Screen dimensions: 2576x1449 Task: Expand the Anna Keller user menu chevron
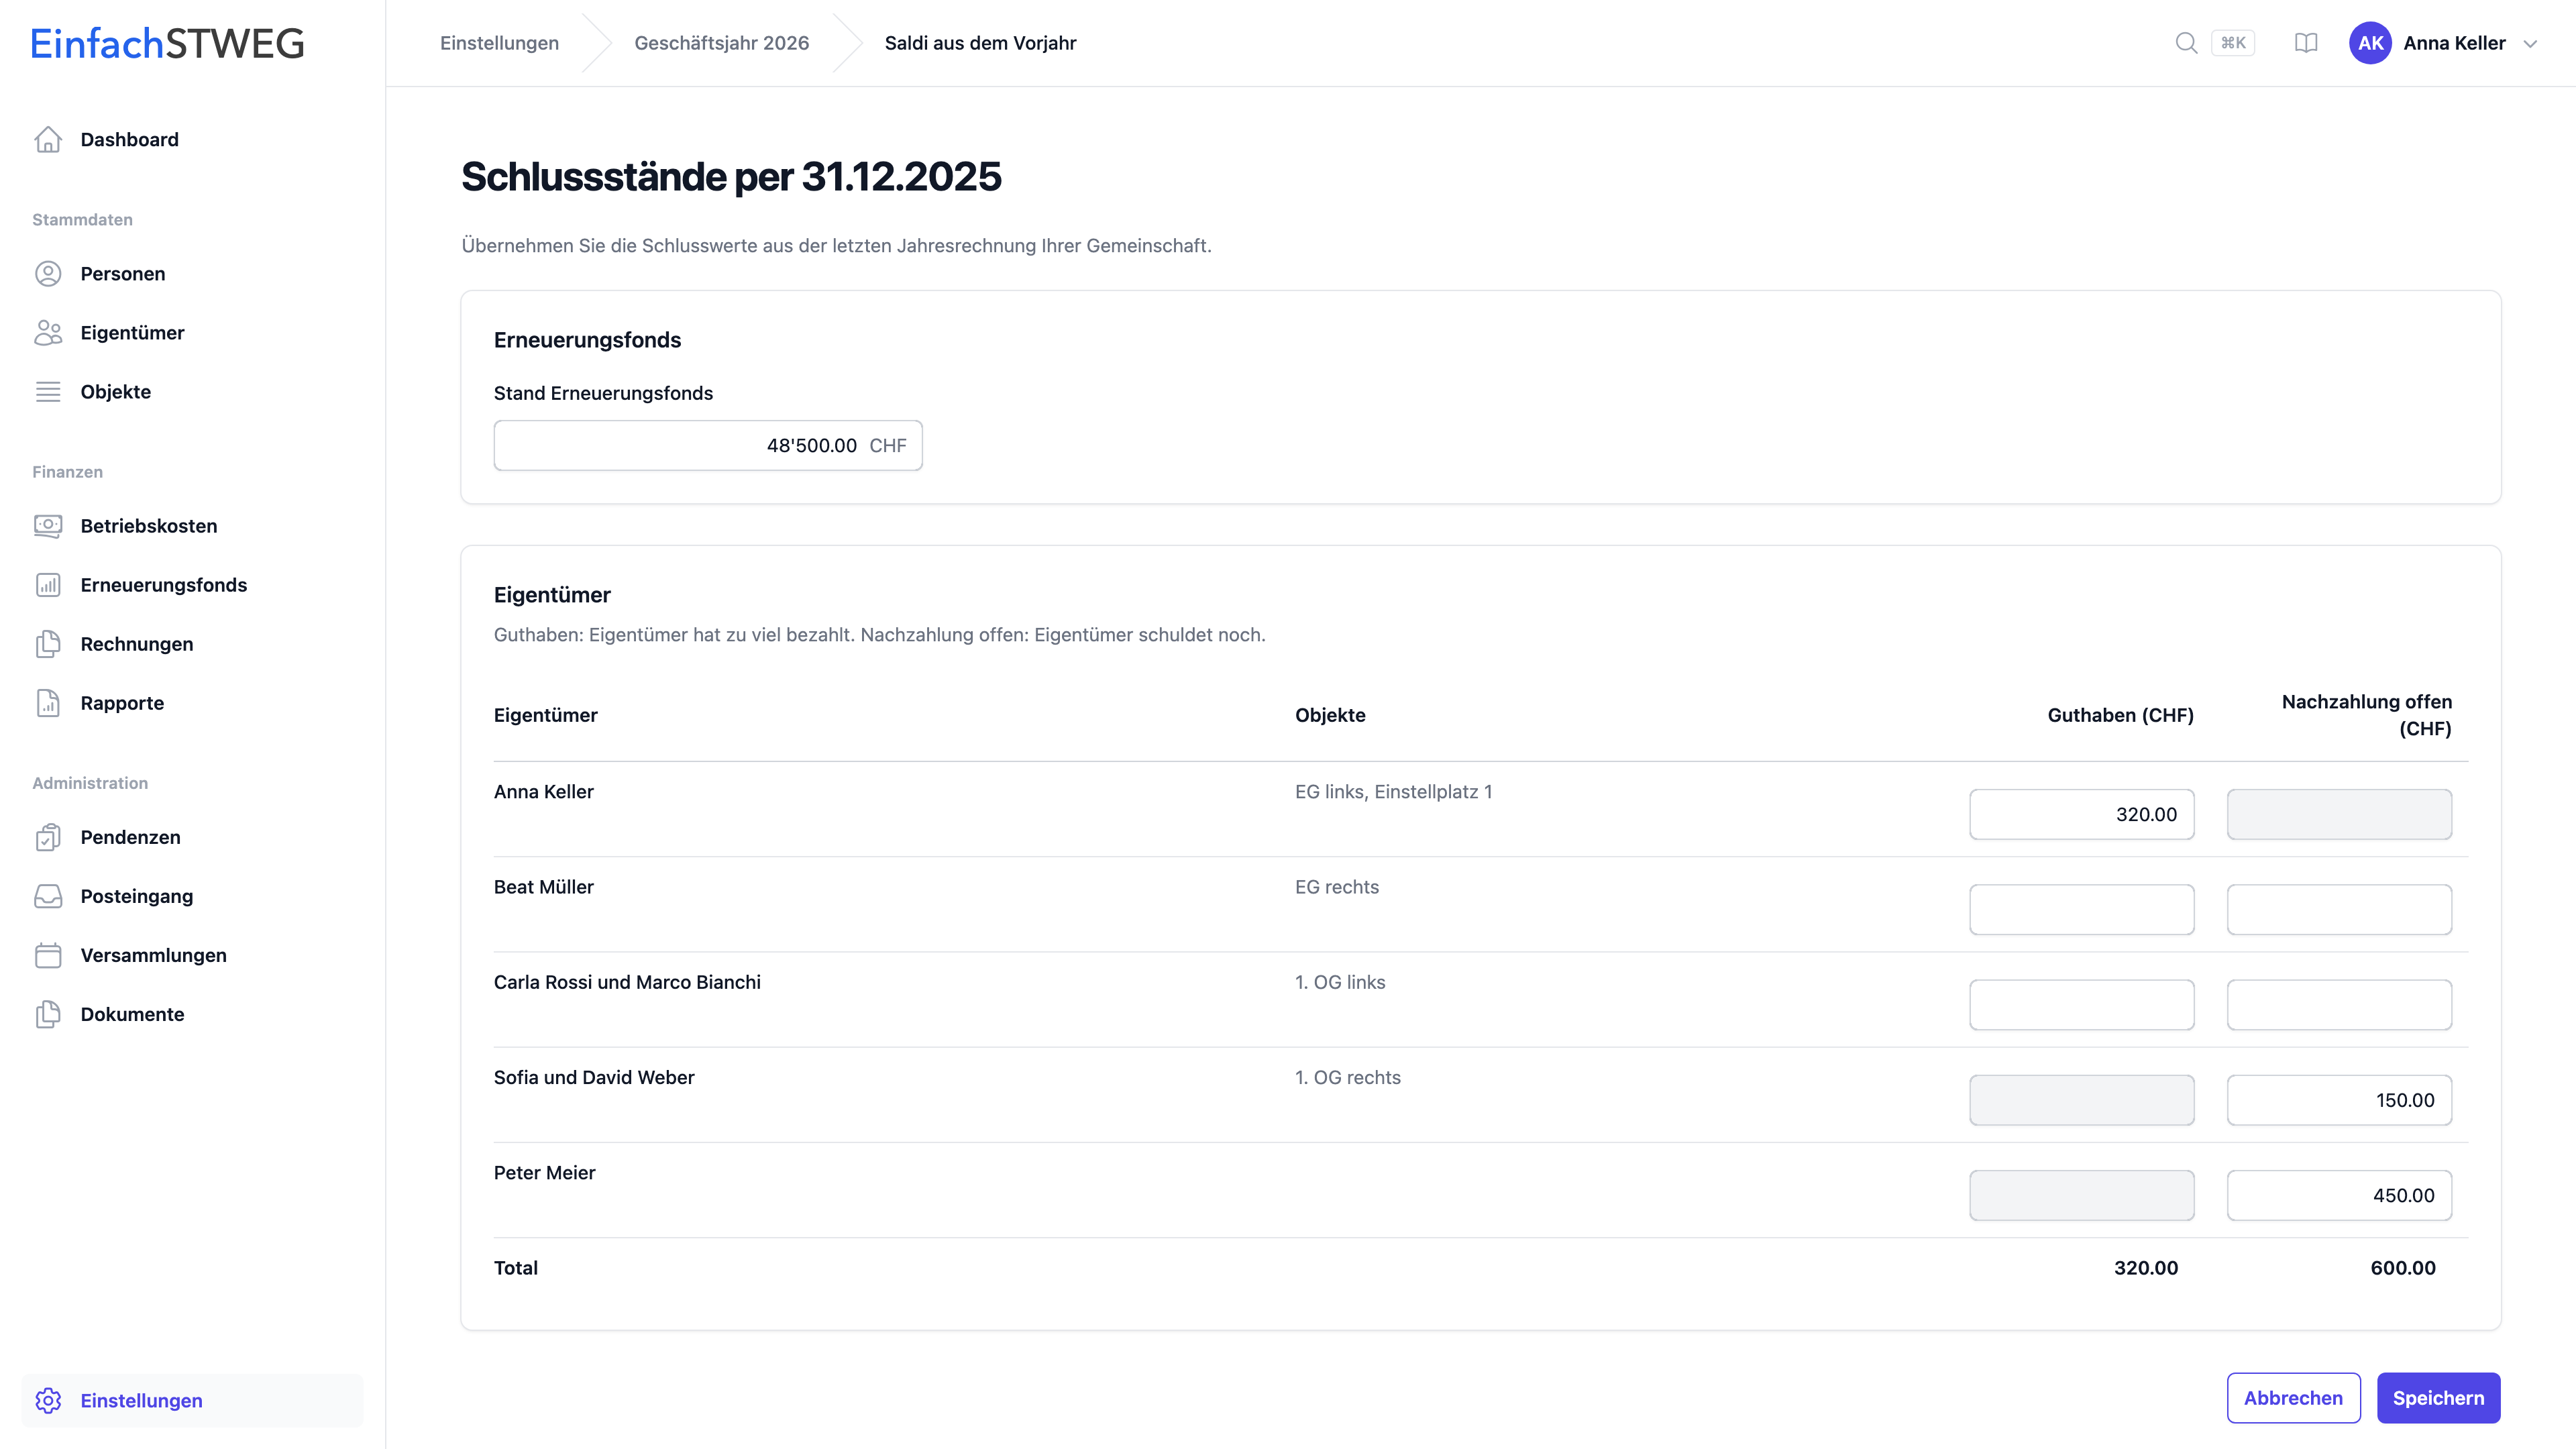(x=2530, y=44)
